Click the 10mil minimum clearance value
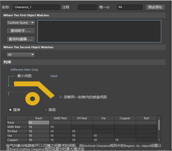This screenshot has height=151, width=172. coord(54,76)
